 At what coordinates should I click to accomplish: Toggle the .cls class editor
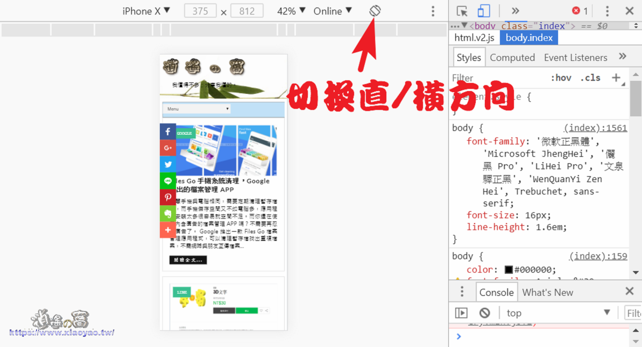[x=590, y=78]
